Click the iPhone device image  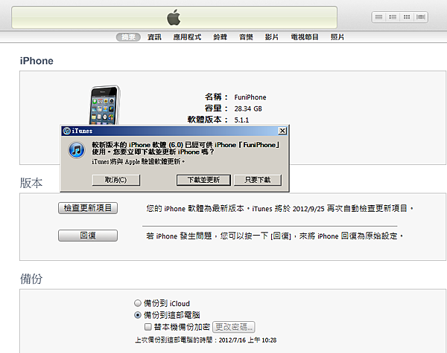pyautogui.click(x=104, y=105)
